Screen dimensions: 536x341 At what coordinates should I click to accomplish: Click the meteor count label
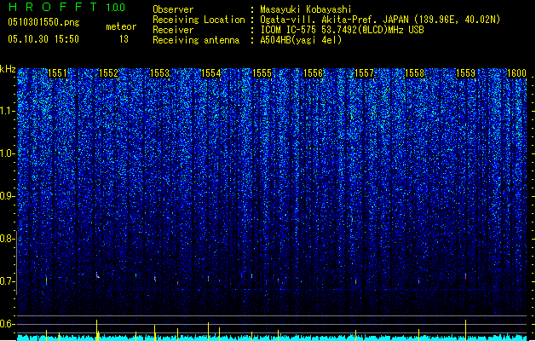coord(121,26)
